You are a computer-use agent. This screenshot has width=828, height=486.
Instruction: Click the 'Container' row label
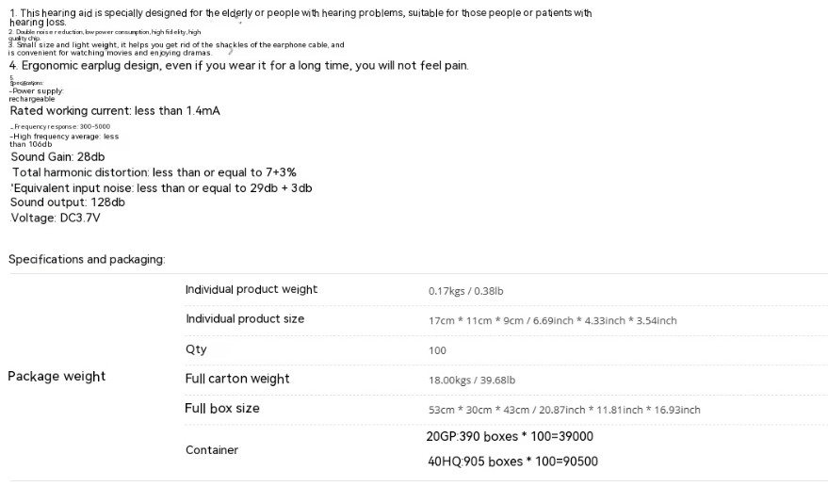tap(212, 450)
